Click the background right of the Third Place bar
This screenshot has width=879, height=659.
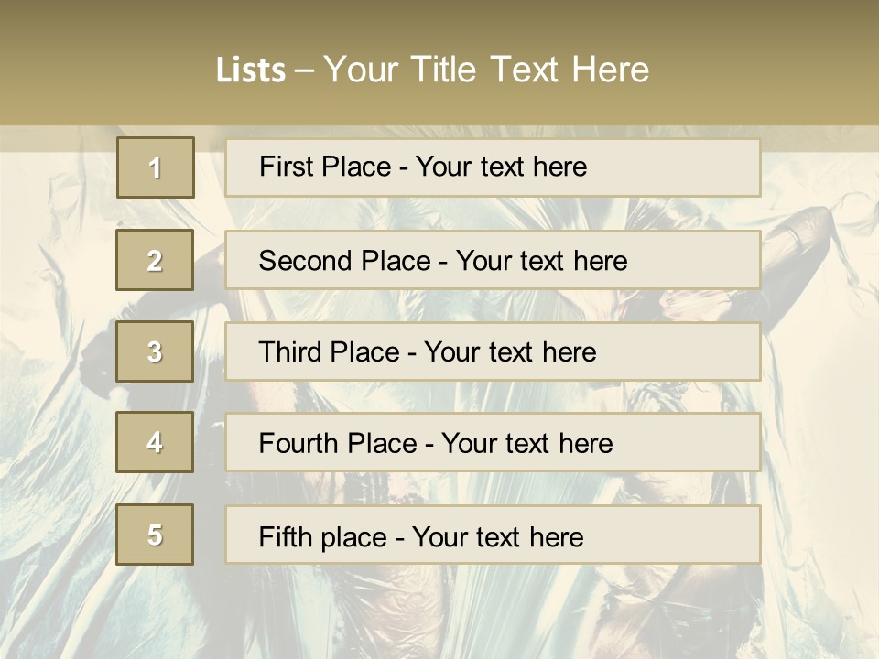point(818,351)
